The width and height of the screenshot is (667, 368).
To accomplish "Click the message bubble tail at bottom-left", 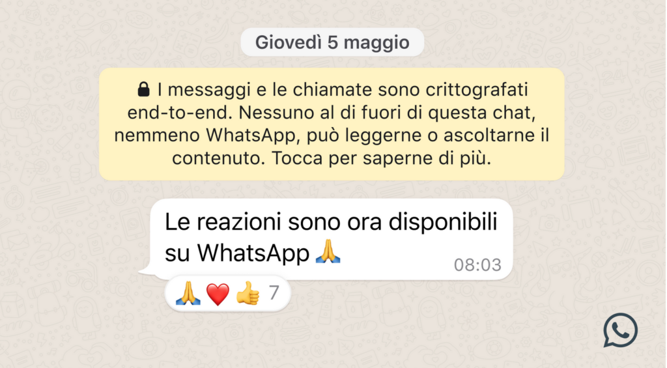I will tap(146, 270).
